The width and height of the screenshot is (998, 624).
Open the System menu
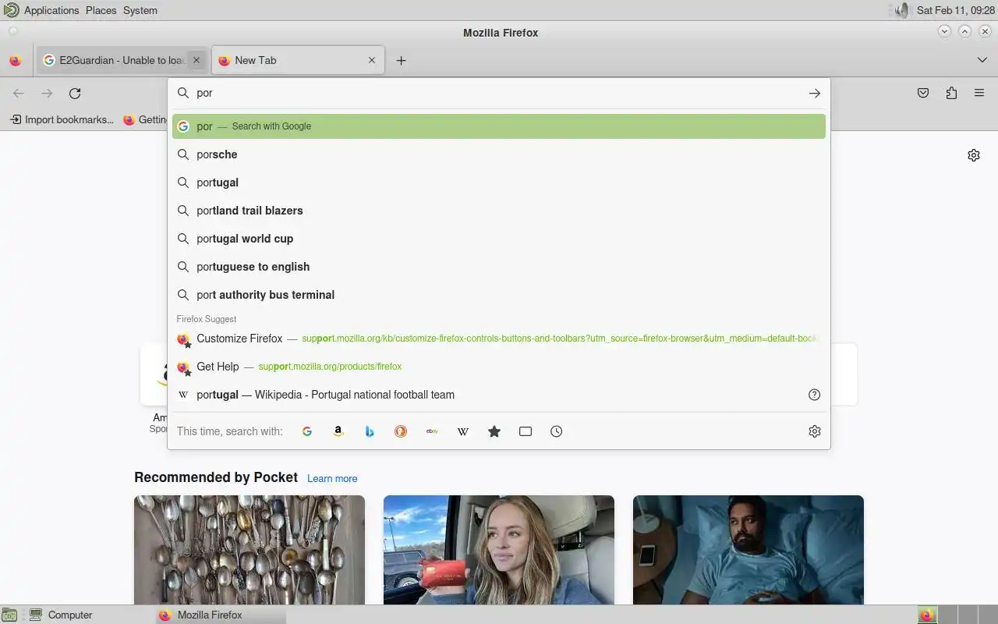140,10
